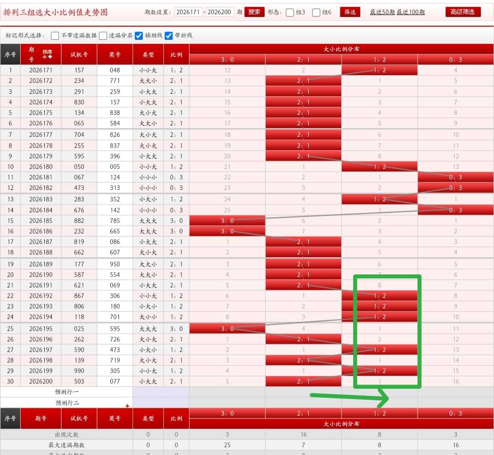The height and width of the screenshot is (455, 494).
Task: Enable the 不带遗漏数据 checkbox
Action: [55, 36]
